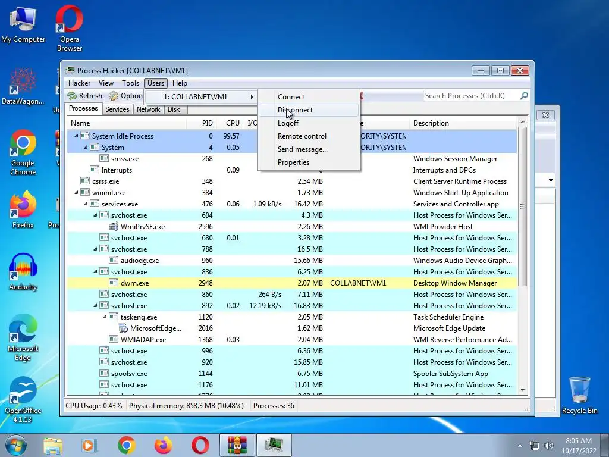
Task: Select the dwm.exe process row
Action: point(292,283)
